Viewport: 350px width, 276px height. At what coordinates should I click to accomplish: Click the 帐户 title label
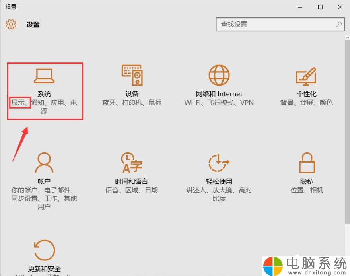point(44,181)
